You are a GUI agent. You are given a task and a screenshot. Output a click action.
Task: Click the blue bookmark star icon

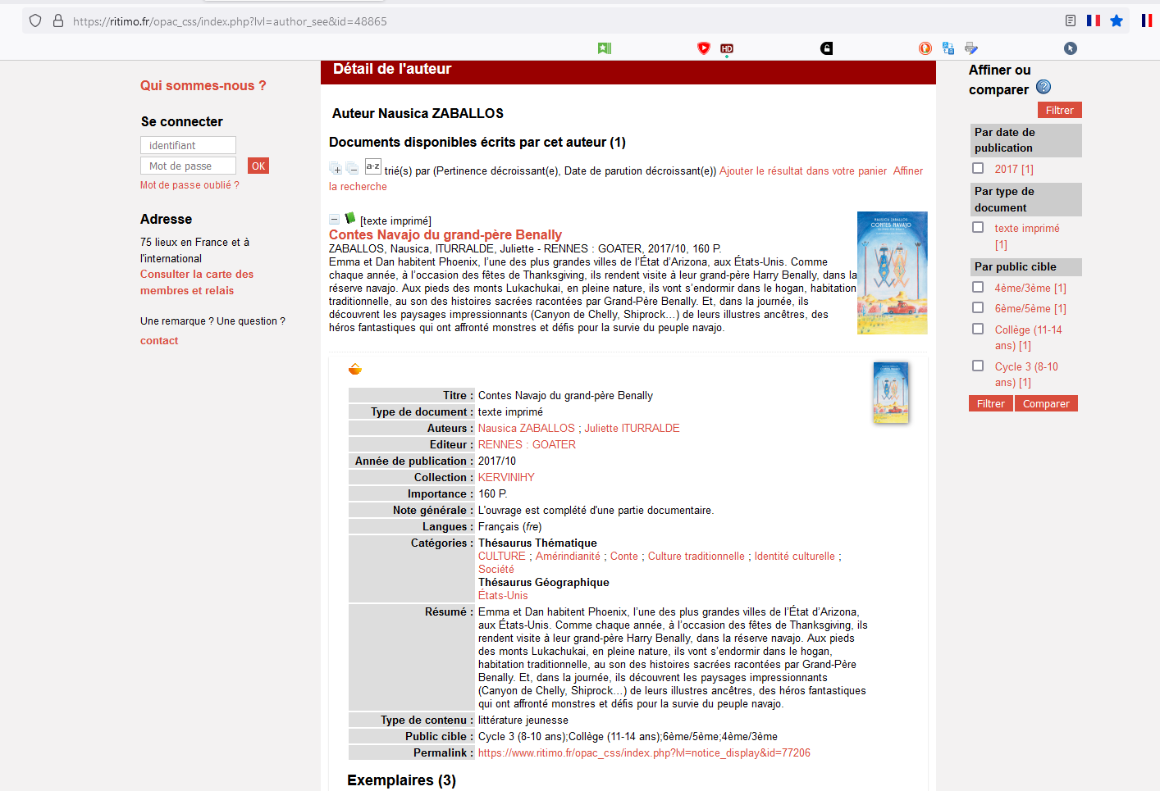1117,20
